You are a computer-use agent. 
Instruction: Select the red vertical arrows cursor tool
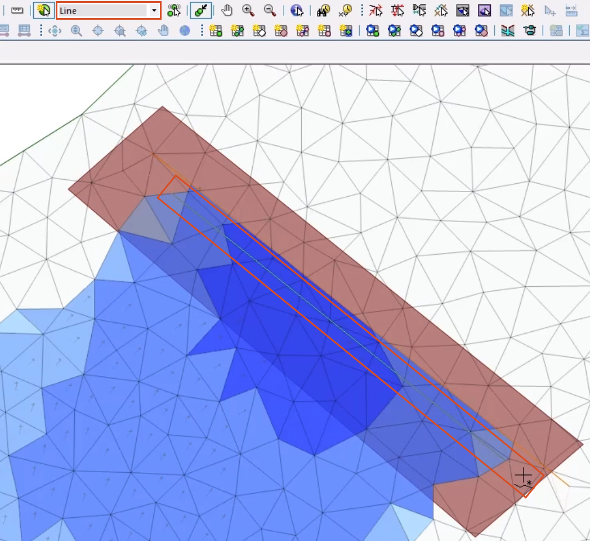tap(397, 11)
